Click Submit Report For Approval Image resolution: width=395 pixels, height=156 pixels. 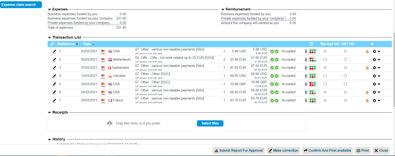point(239,150)
